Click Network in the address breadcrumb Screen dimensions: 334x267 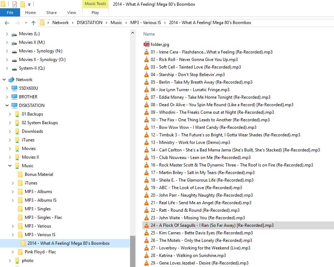pos(60,23)
